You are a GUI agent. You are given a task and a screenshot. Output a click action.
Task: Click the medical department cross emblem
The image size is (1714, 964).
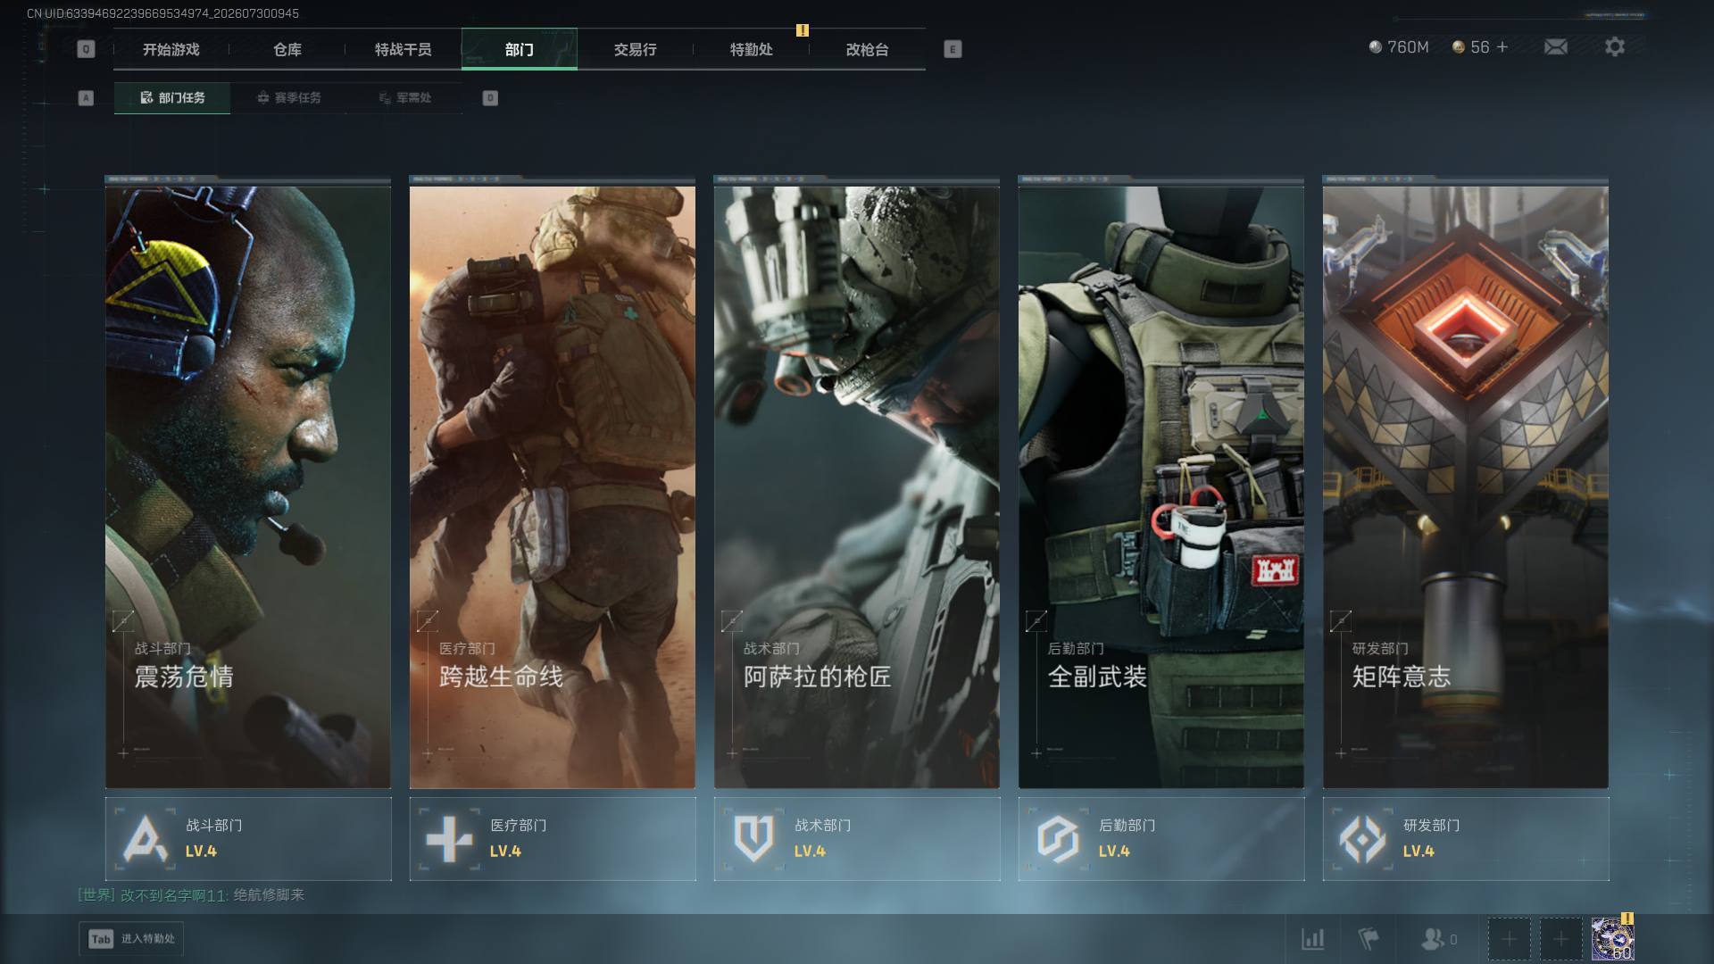click(x=449, y=839)
